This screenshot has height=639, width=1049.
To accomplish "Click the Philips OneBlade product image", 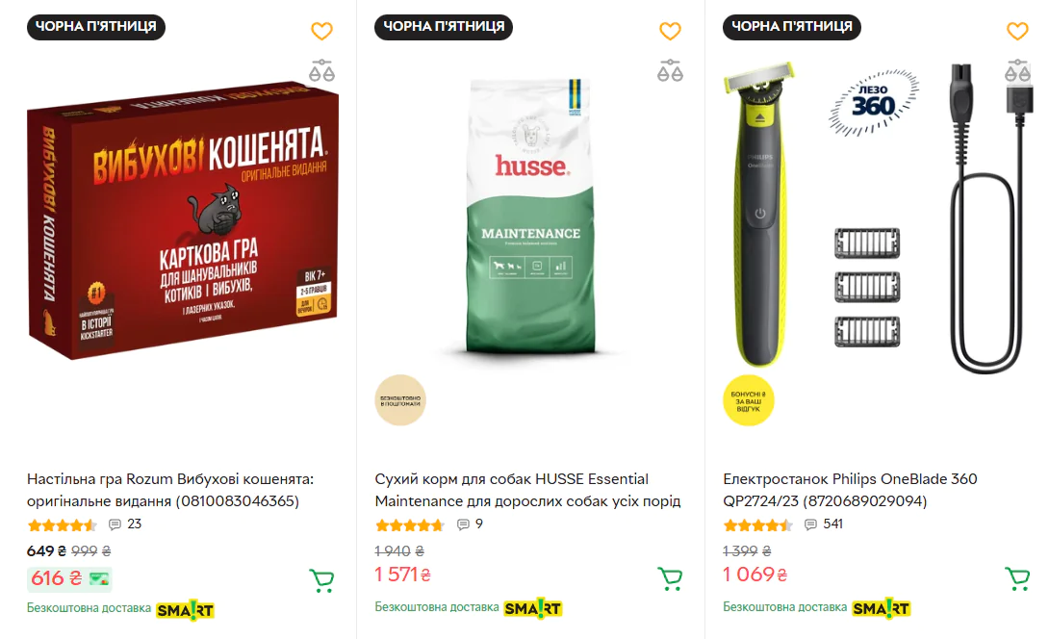I will 875,217.
